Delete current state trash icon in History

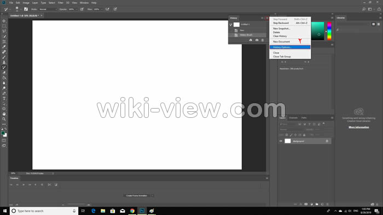(263, 40)
